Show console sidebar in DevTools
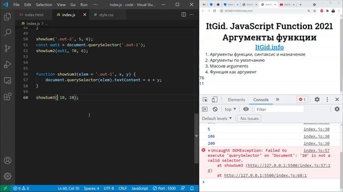The width and height of the screenshot is (343, 192). click(205, 109)
